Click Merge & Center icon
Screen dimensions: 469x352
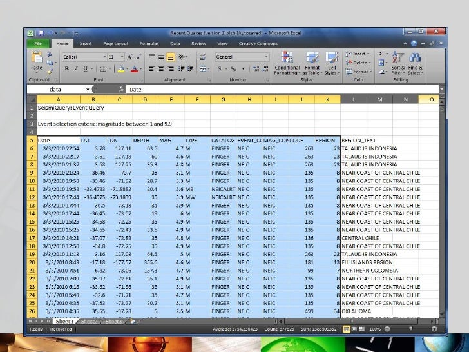click(203, 69)
